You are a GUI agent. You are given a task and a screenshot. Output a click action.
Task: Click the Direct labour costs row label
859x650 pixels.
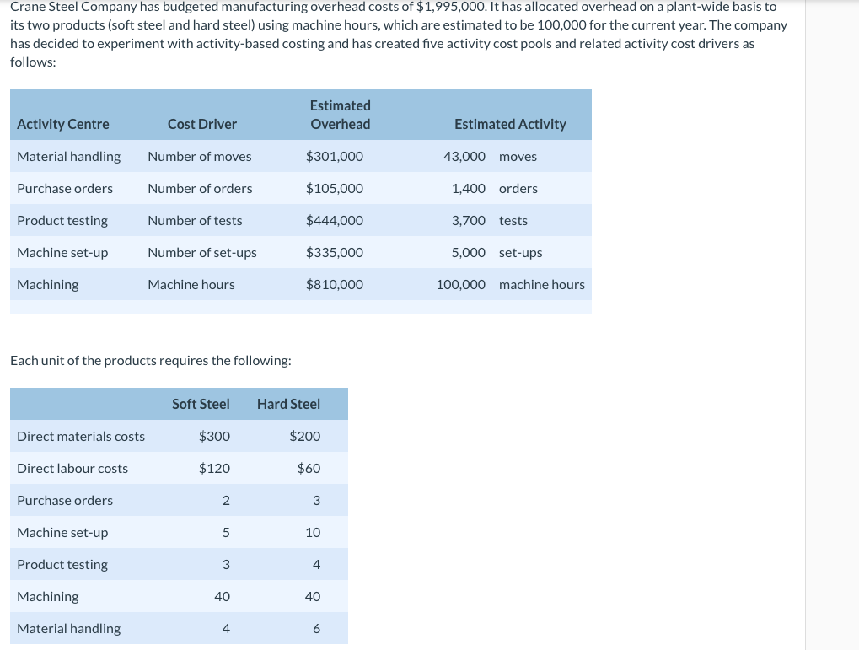point(72,468)
